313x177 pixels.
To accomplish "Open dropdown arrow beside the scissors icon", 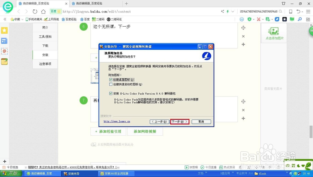I will pos(263,19).
